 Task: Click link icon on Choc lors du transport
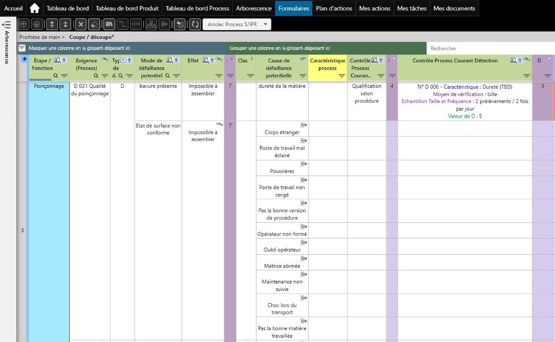(x=303, y=298)
